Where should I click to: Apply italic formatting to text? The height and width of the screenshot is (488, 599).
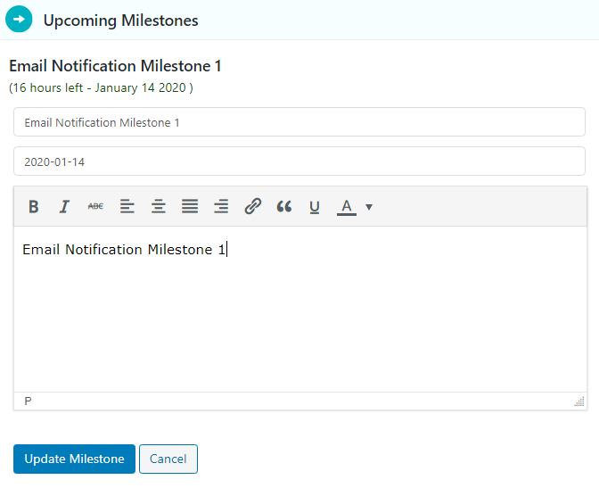[64, 206]
